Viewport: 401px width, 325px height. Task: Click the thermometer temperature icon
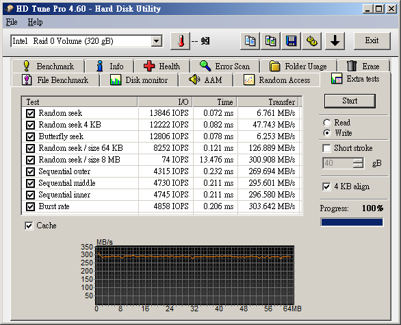pyautogui.click(x=180, y=41)
